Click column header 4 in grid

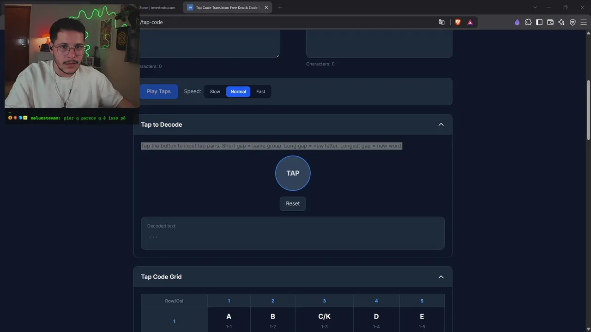(376, 301)
